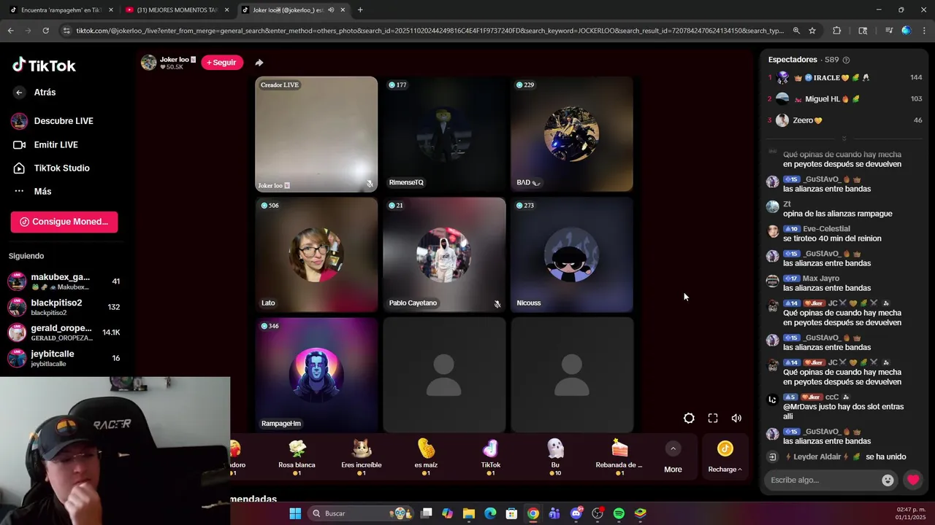This screenshot has width=935, height=525.
Task: Click the muted mic icon on Joker loo's tile
Action: point(370,184)
